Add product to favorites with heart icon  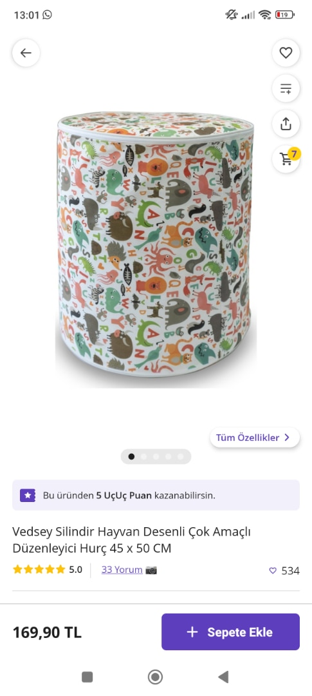(x=286, y=53)
